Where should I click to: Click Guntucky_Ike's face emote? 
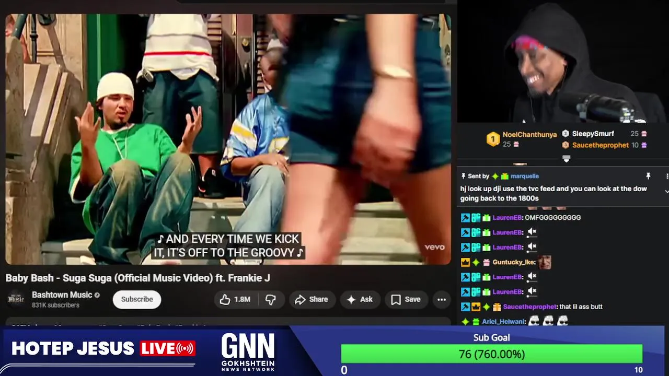click(x=545, y=262)
